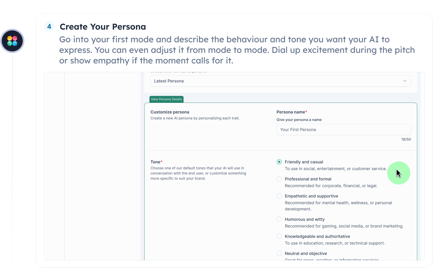Click the Latest Persona dropdown chevron
Image resolution: width=433 pixels, height=268 pixels.
click(405, 81)
